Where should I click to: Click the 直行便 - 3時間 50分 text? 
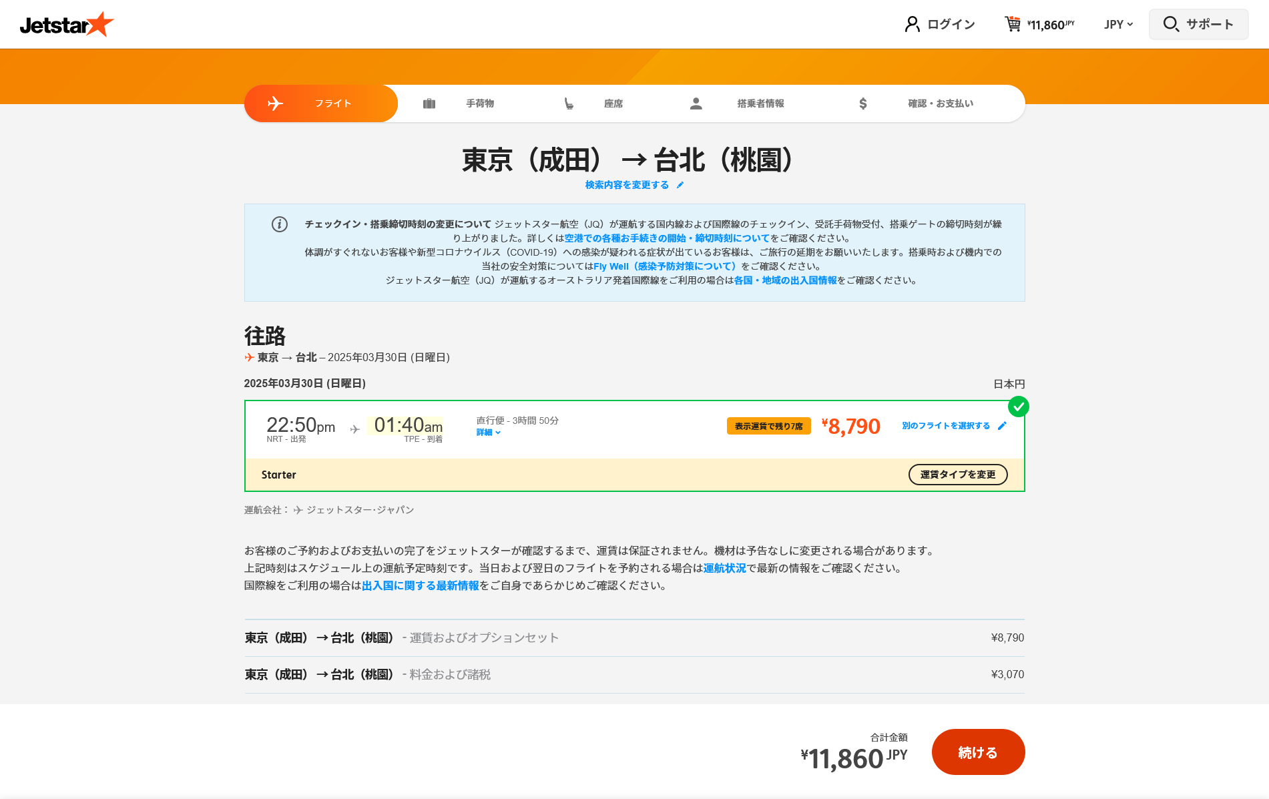(x=517, y=421)
